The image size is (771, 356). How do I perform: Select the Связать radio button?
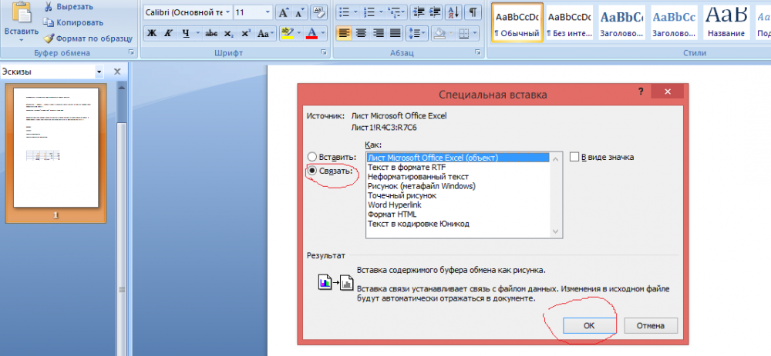(x=312, y=171)
